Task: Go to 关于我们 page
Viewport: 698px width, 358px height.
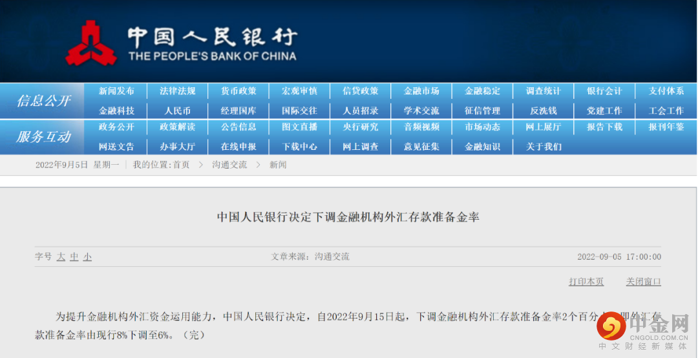Action: pyautogui.click(x=543, y=147)
